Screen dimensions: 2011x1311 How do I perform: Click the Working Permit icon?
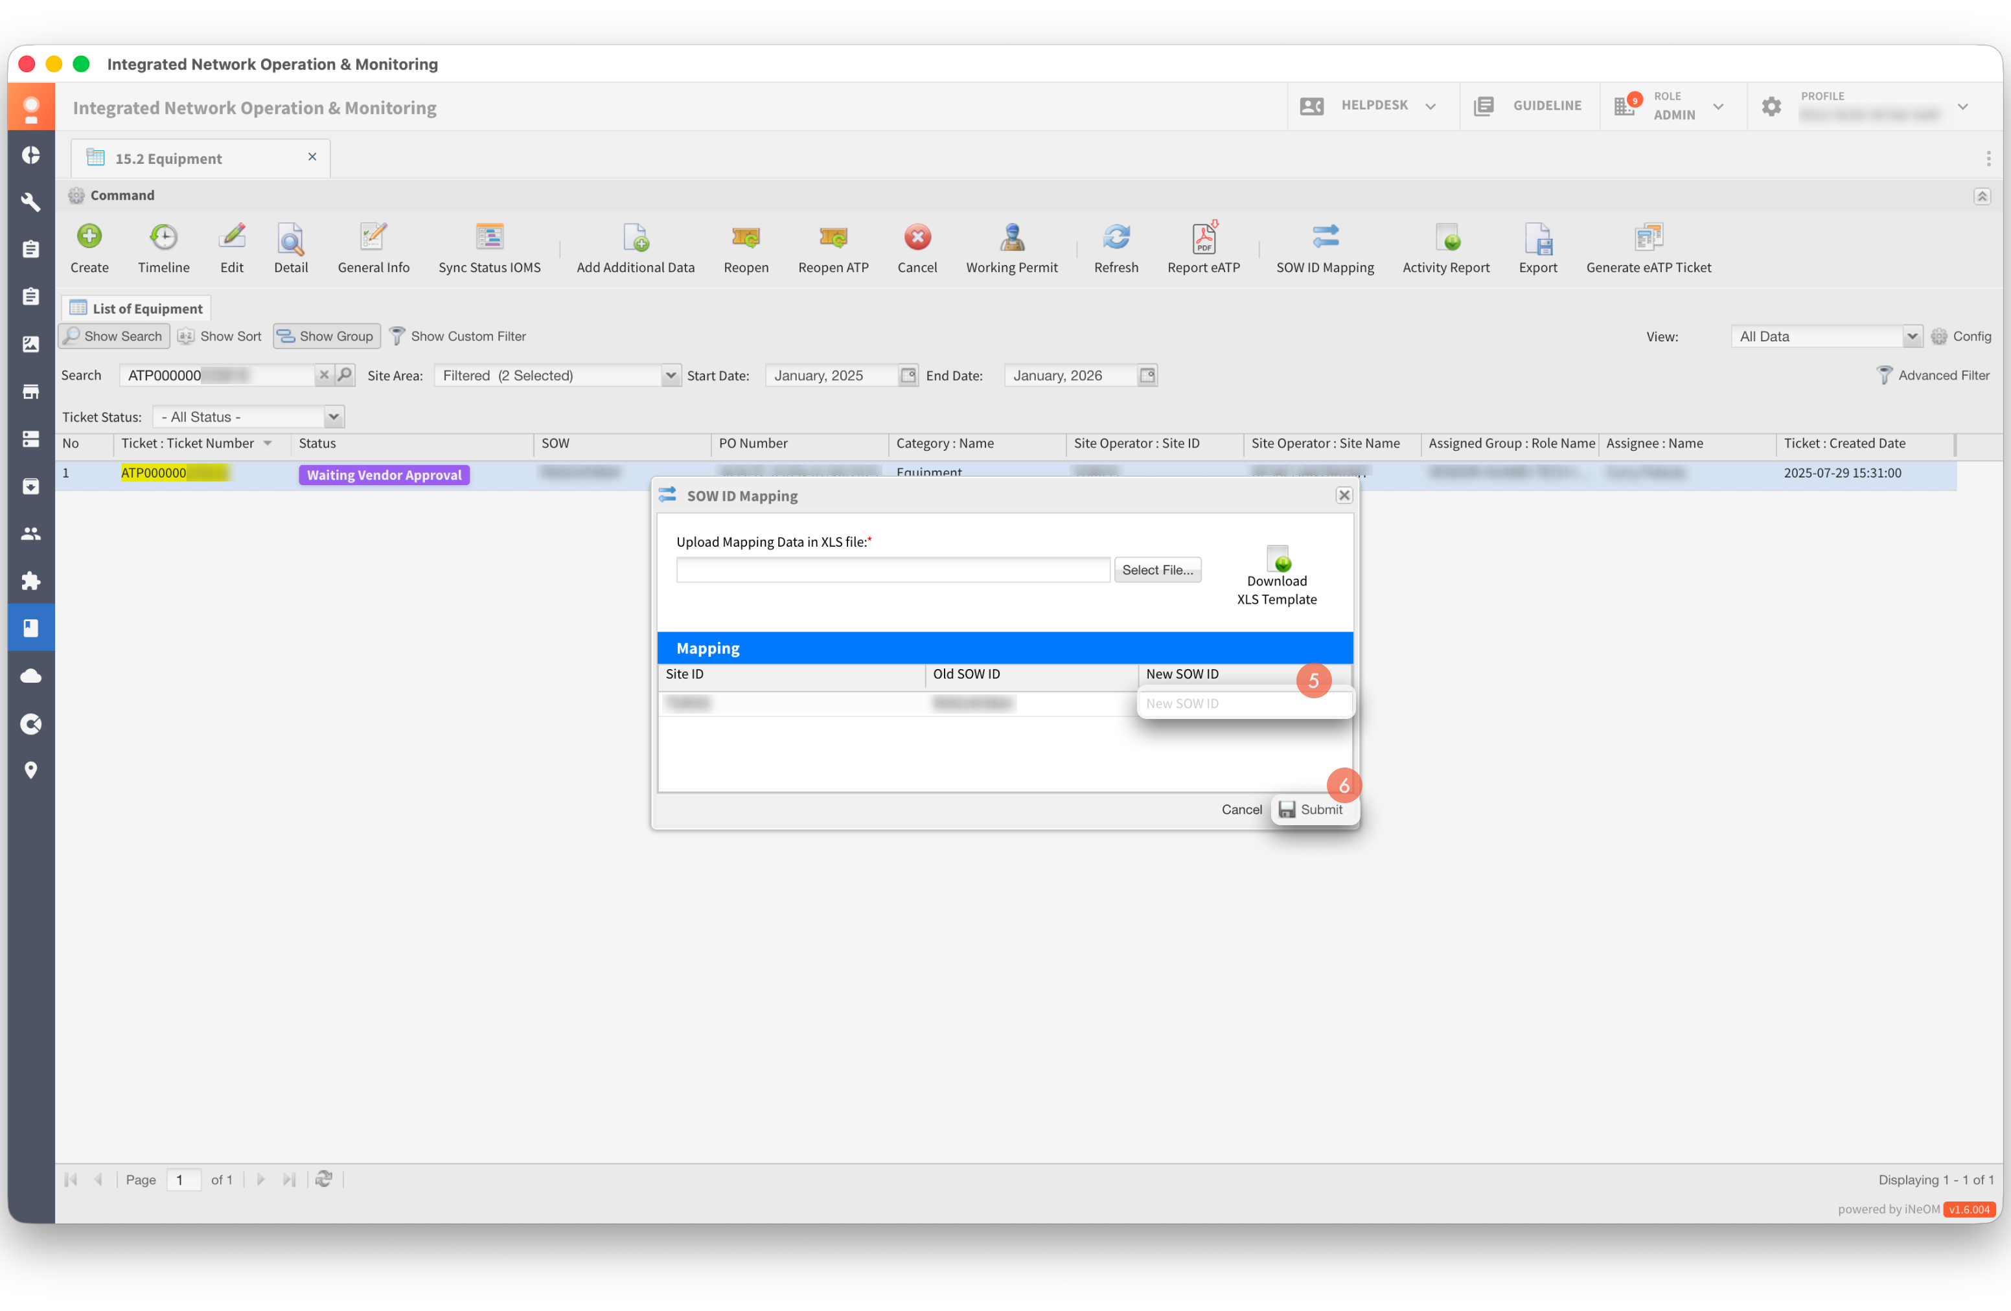pos(1011,237)
